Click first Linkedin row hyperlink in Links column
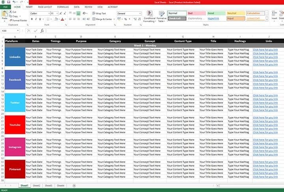284x192 pixels. (265, 50)
